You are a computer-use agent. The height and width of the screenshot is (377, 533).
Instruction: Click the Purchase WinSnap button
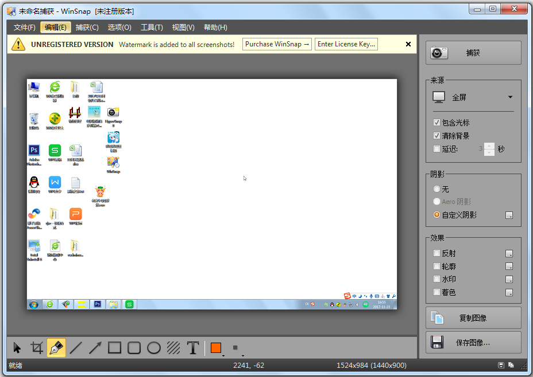tap(277, 44)
